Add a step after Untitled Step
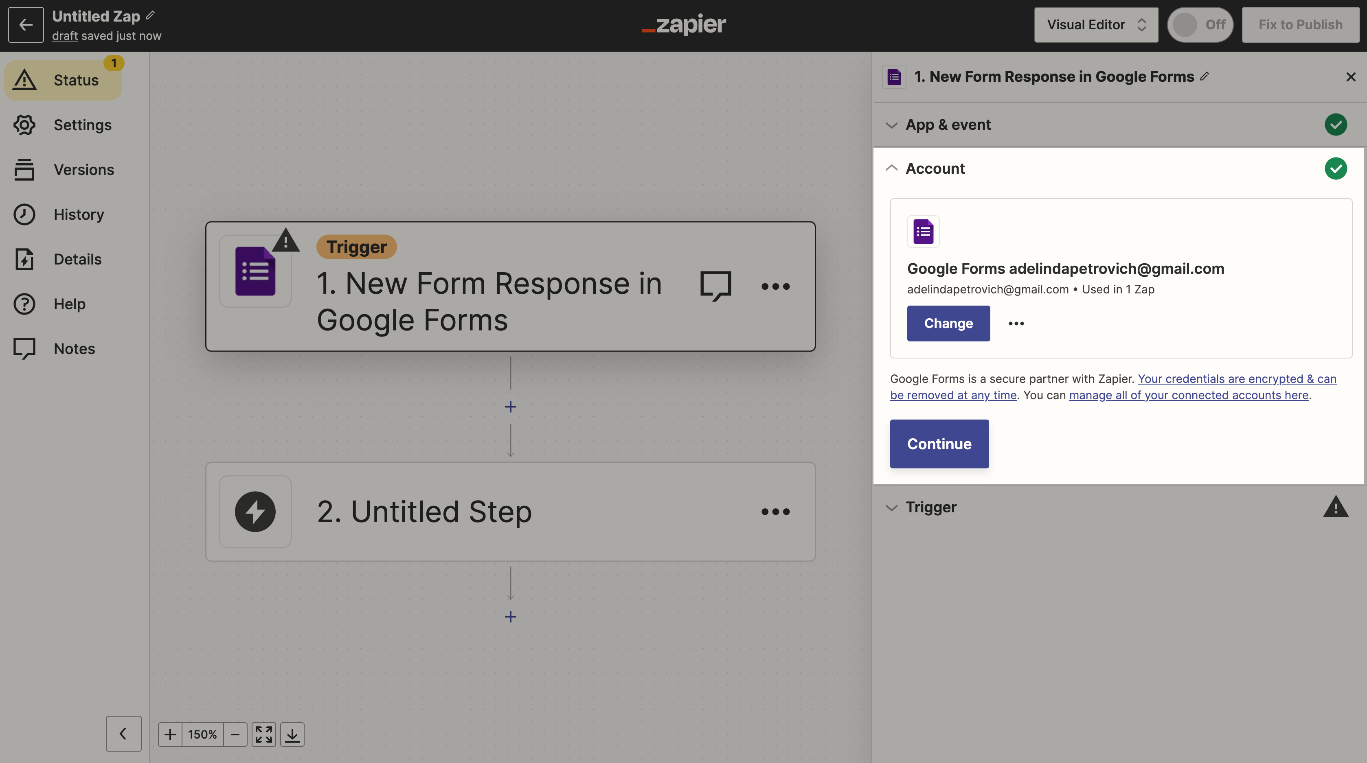 click(x=511, y=617)
